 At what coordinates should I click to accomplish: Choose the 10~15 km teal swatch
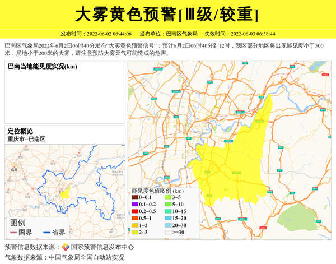click(168, 211)
